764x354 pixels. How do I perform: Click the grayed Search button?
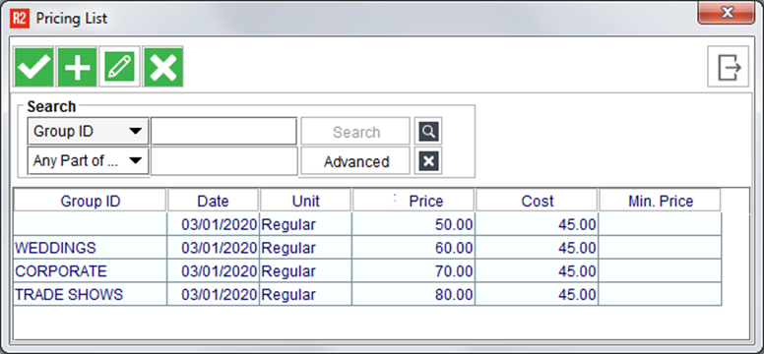355,132
